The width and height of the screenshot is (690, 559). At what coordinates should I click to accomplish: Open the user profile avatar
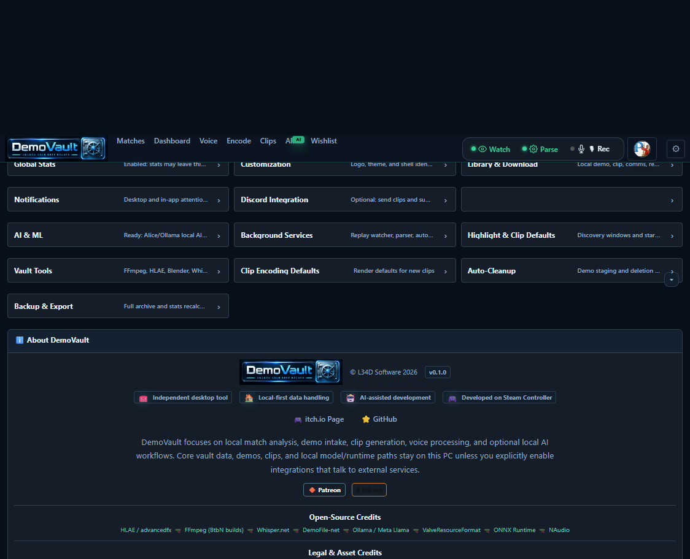[x=642, y=149]
